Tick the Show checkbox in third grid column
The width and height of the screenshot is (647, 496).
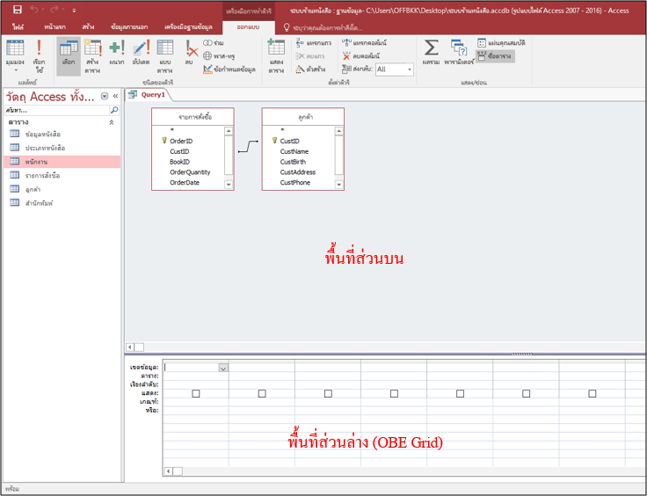tap(328, 394)
